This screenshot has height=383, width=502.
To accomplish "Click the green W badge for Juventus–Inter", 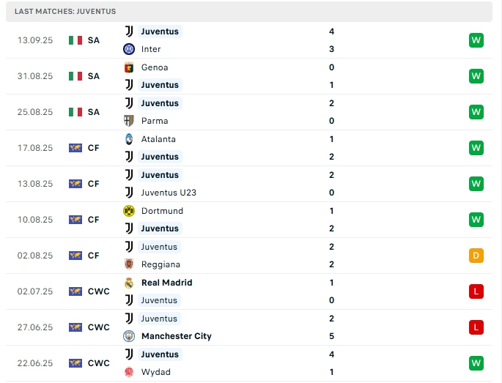I will [x=476, y=40].
